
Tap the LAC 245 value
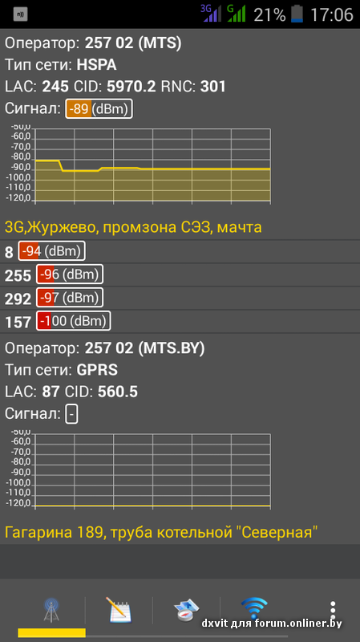56,87
